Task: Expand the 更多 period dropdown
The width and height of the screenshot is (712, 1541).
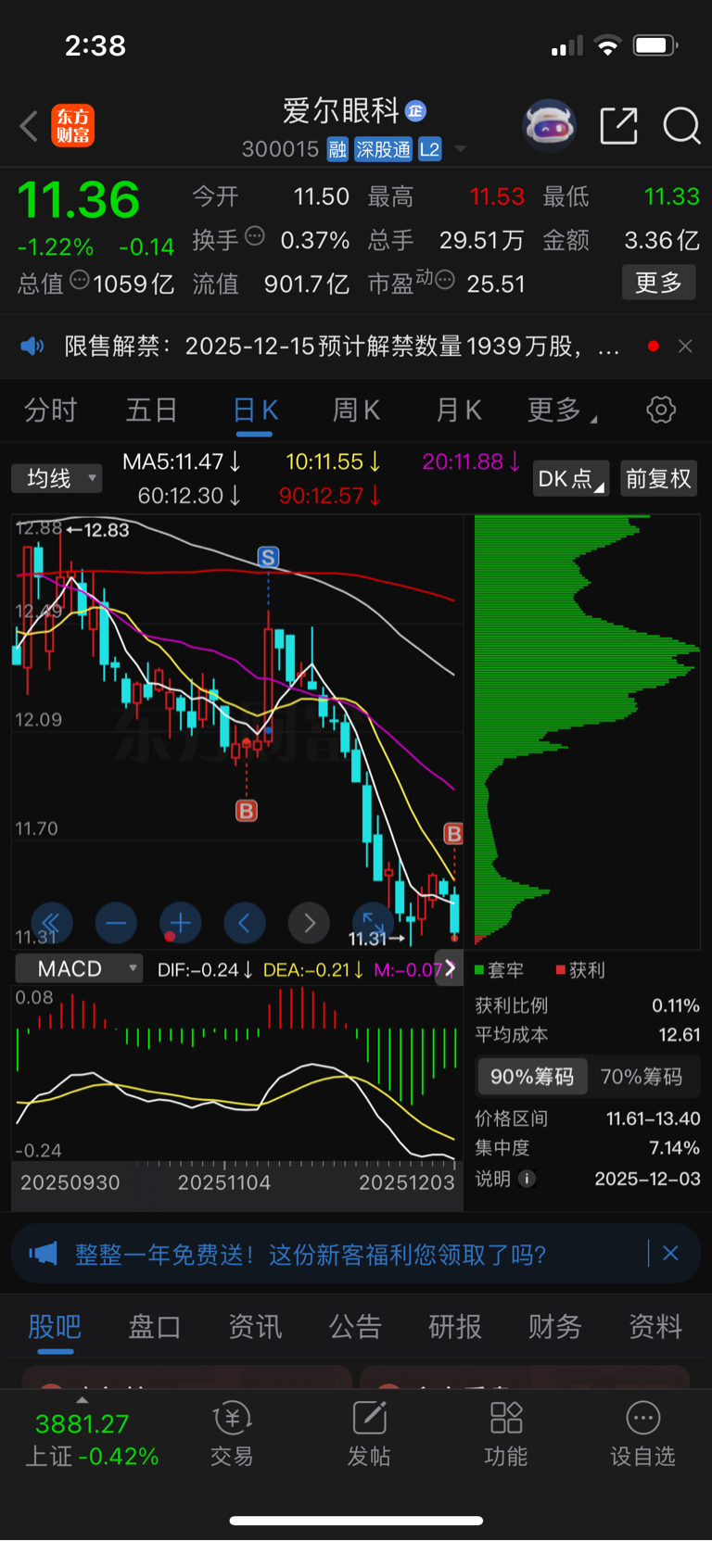Action: point(562,410)
